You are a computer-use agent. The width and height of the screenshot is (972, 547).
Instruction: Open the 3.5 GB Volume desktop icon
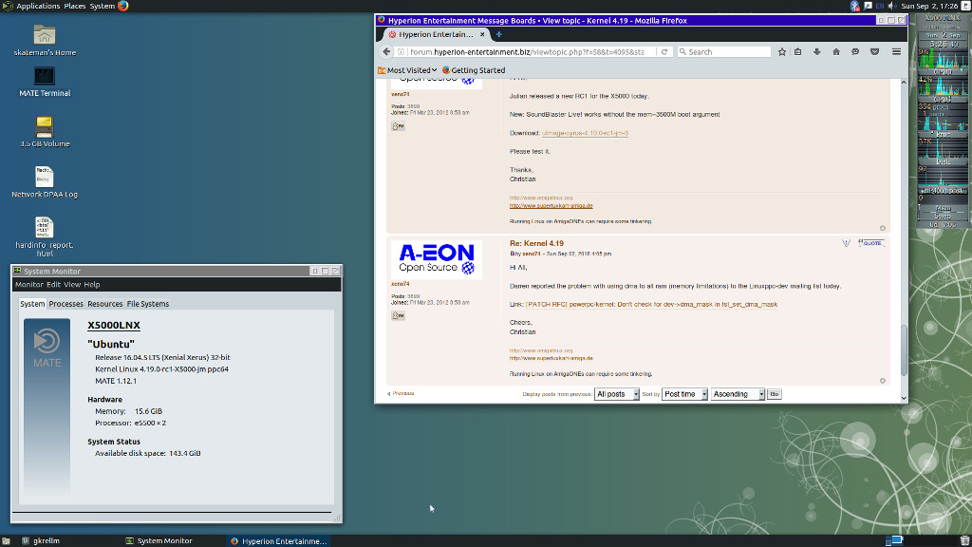coord(45,131)
